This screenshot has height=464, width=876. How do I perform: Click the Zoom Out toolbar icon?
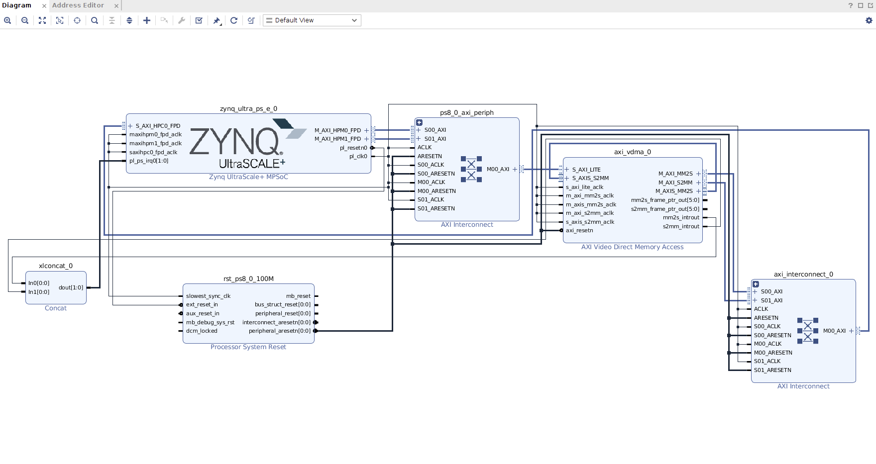(25, 20)
